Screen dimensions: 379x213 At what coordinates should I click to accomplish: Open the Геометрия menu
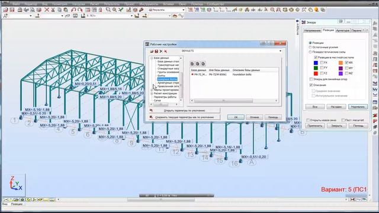coord(60,4)
